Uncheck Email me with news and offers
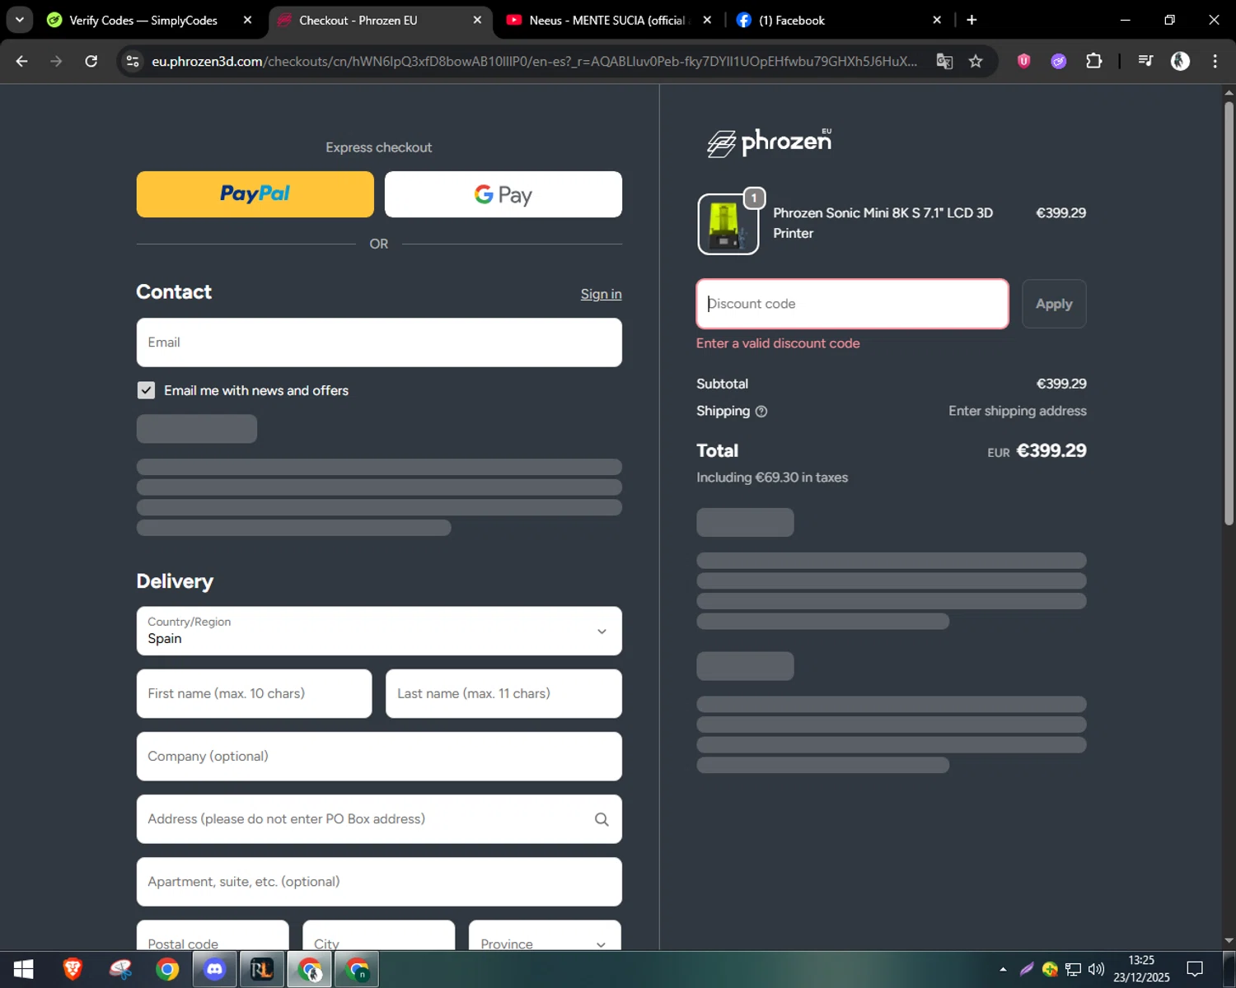1236x988 pixels. click(x=146, y=390)
